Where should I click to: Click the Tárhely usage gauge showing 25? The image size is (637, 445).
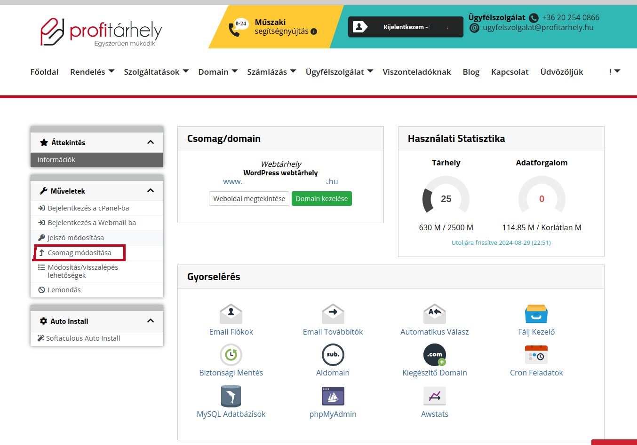(x=446, y=195)
